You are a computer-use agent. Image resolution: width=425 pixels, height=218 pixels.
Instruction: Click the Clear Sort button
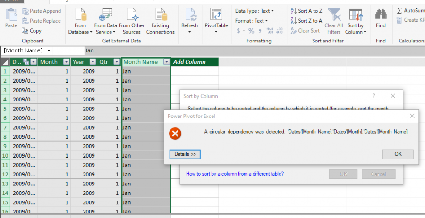click(305, 31)
